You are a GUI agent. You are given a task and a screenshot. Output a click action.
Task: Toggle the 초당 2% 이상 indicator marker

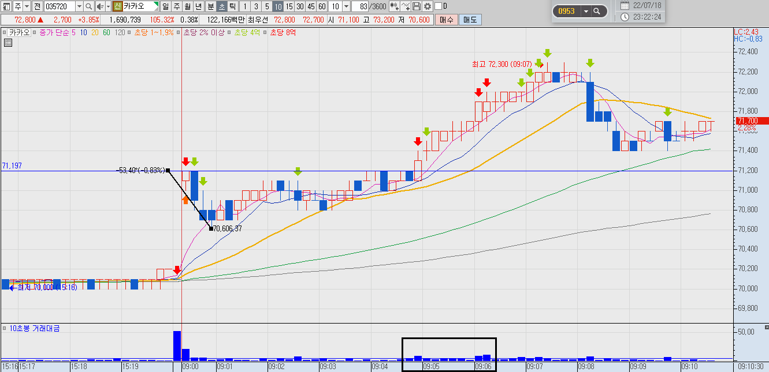coord(179,33)
